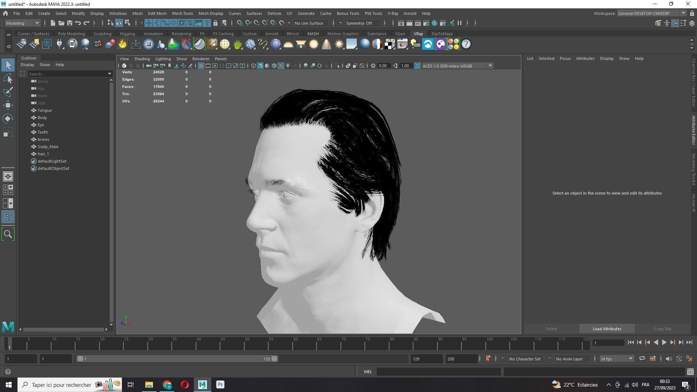Open the outliner search magnifier icon

coord(8,234)
